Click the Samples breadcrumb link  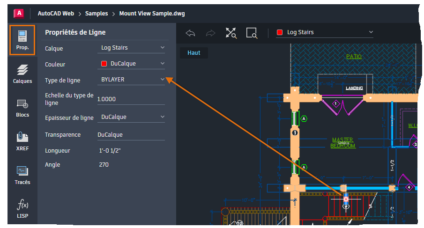pyautogui.click(x=97, y=14)
